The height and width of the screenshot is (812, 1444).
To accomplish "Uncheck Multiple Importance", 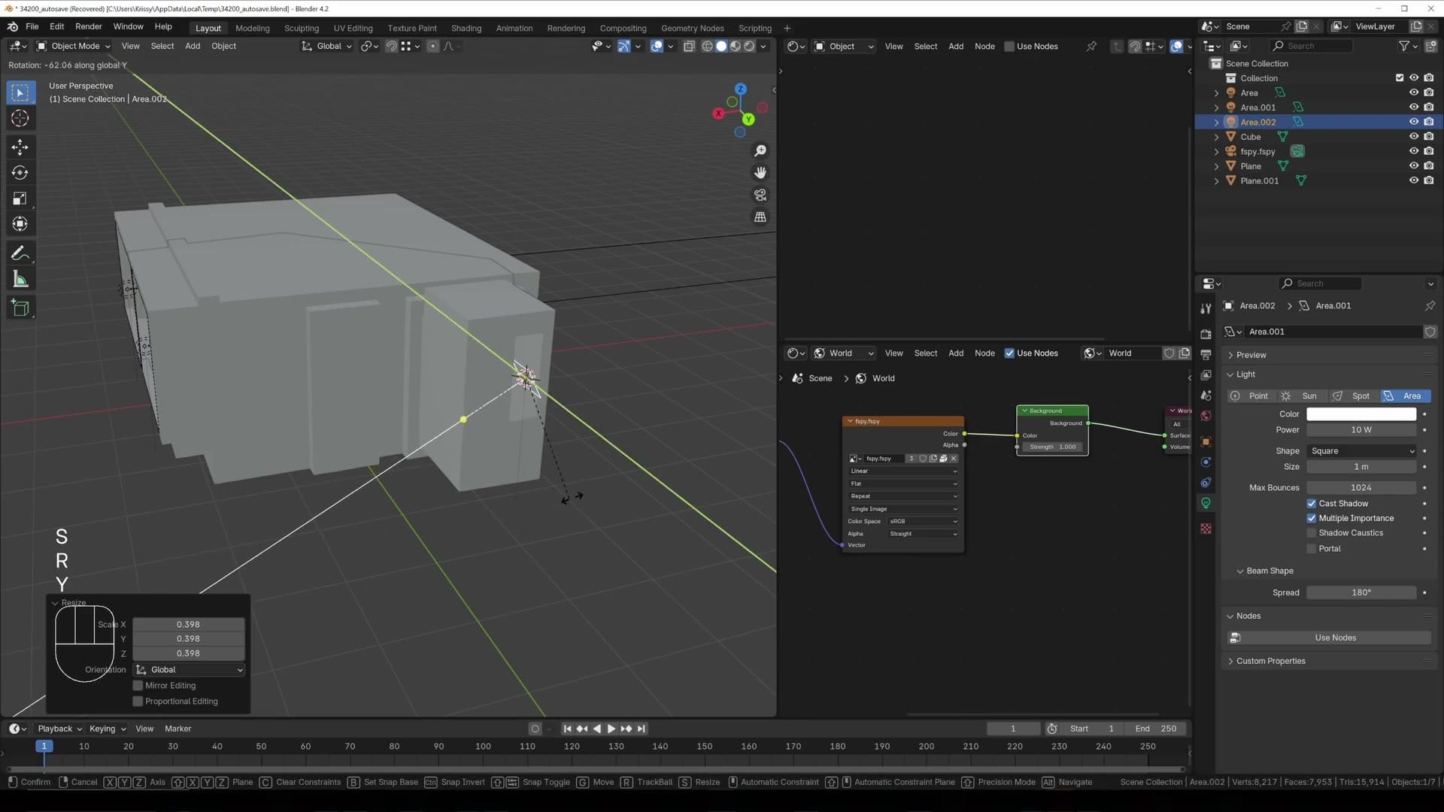I will tap(1311, 518).
